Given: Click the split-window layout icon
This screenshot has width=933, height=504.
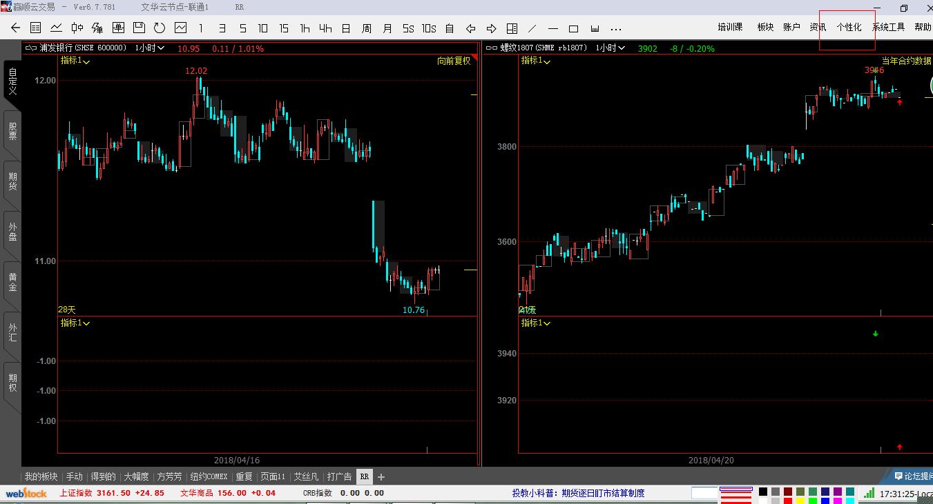Looking at the screenshot, I should [x=512, y=28].
